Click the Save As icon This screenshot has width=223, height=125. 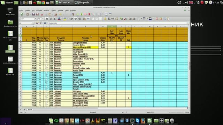37,14
